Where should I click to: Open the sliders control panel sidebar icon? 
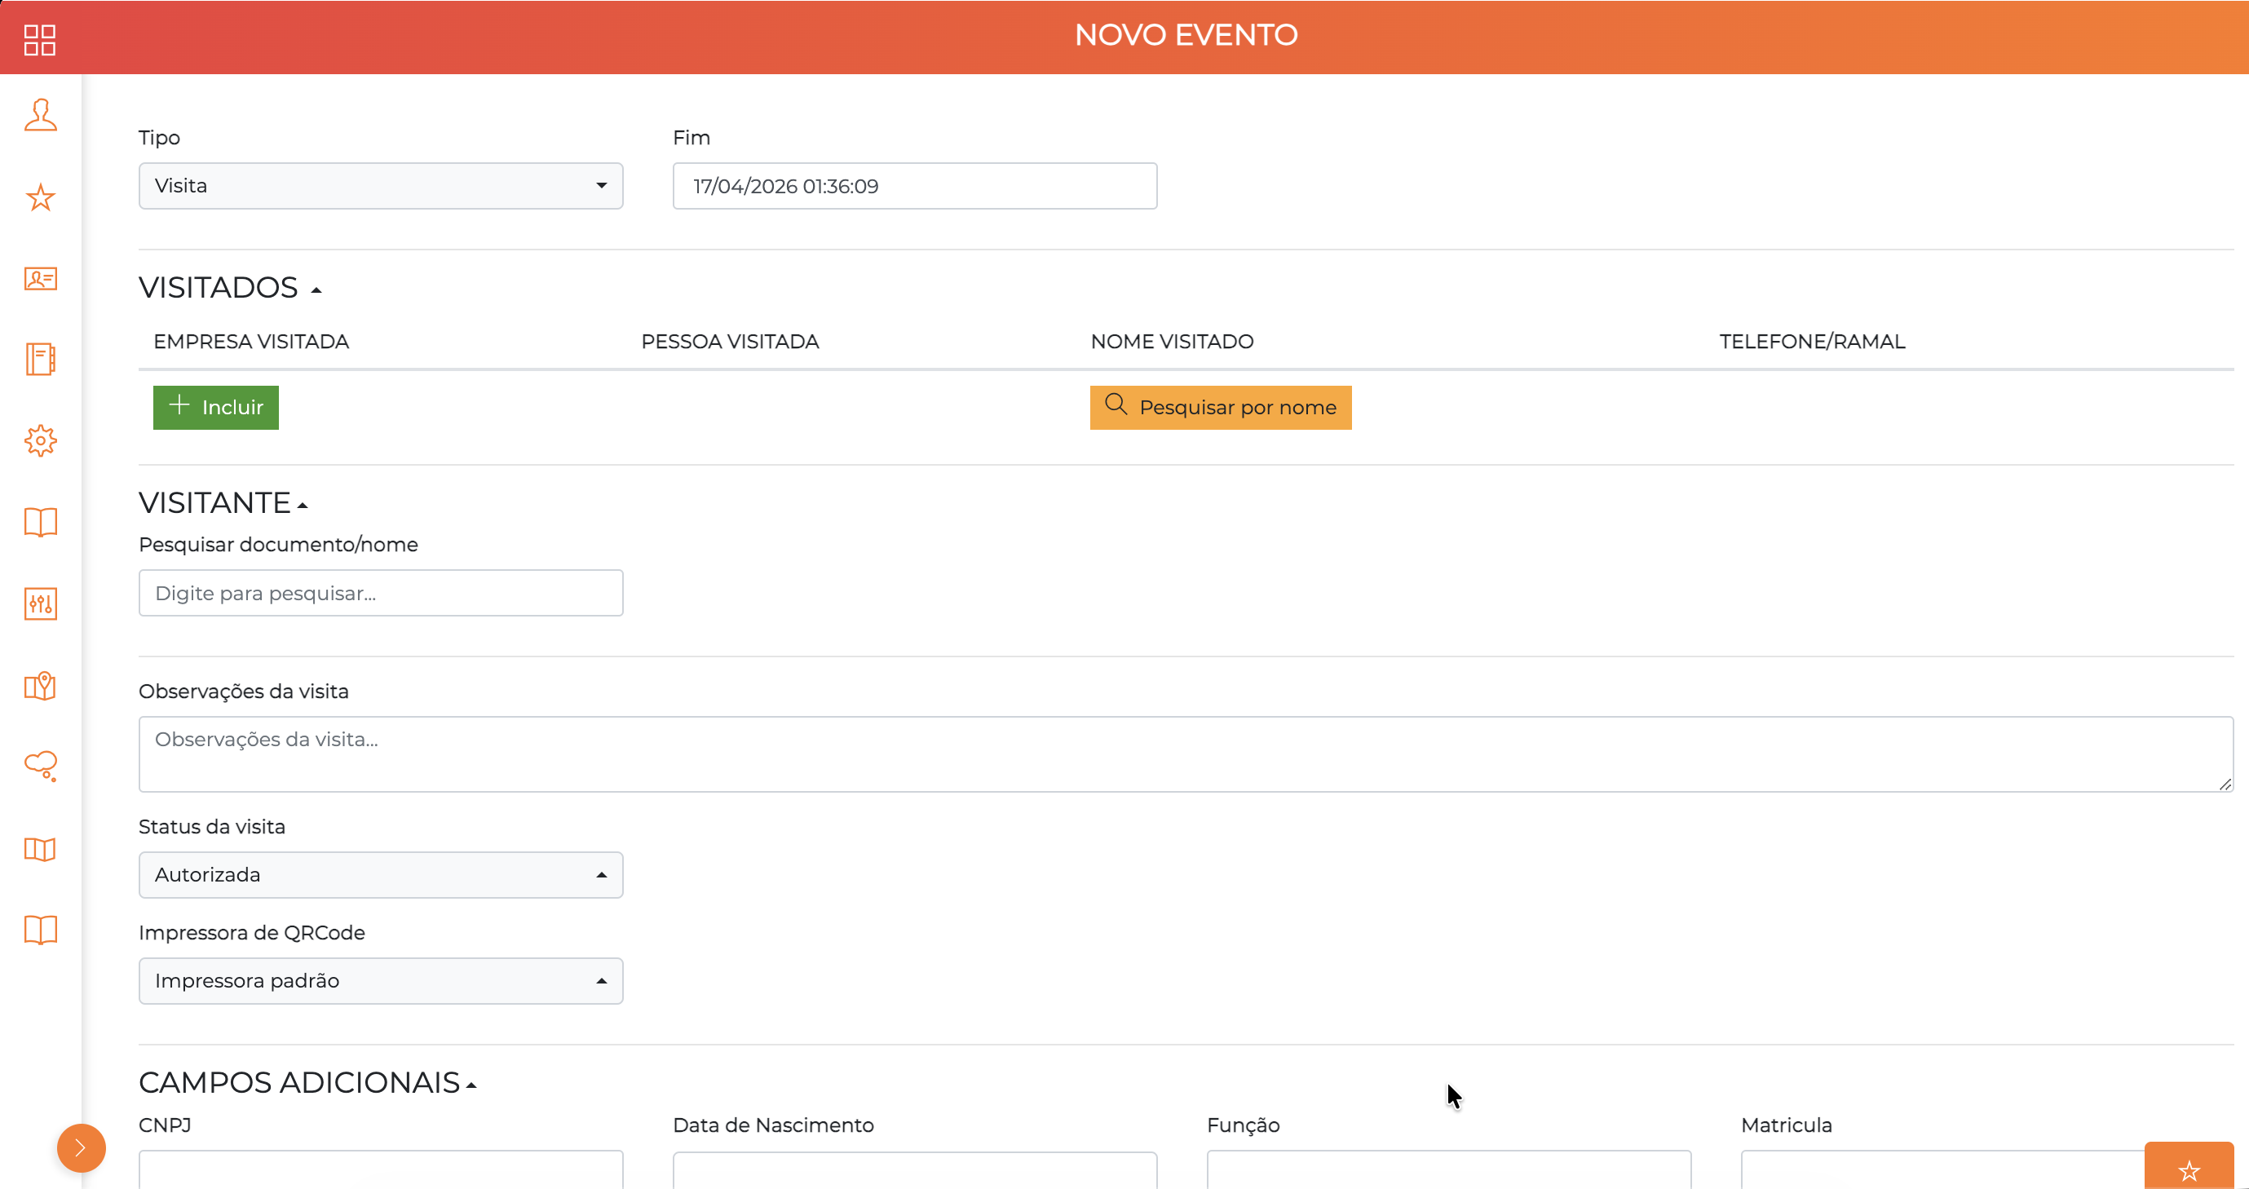(40, 604)
